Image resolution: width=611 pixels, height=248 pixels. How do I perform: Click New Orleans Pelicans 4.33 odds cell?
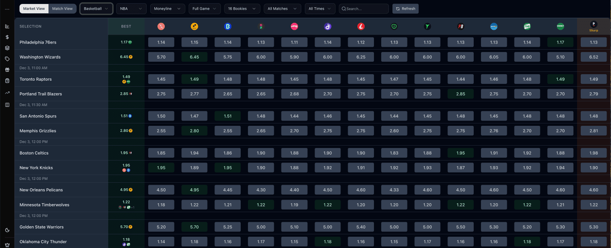point(394,190)
